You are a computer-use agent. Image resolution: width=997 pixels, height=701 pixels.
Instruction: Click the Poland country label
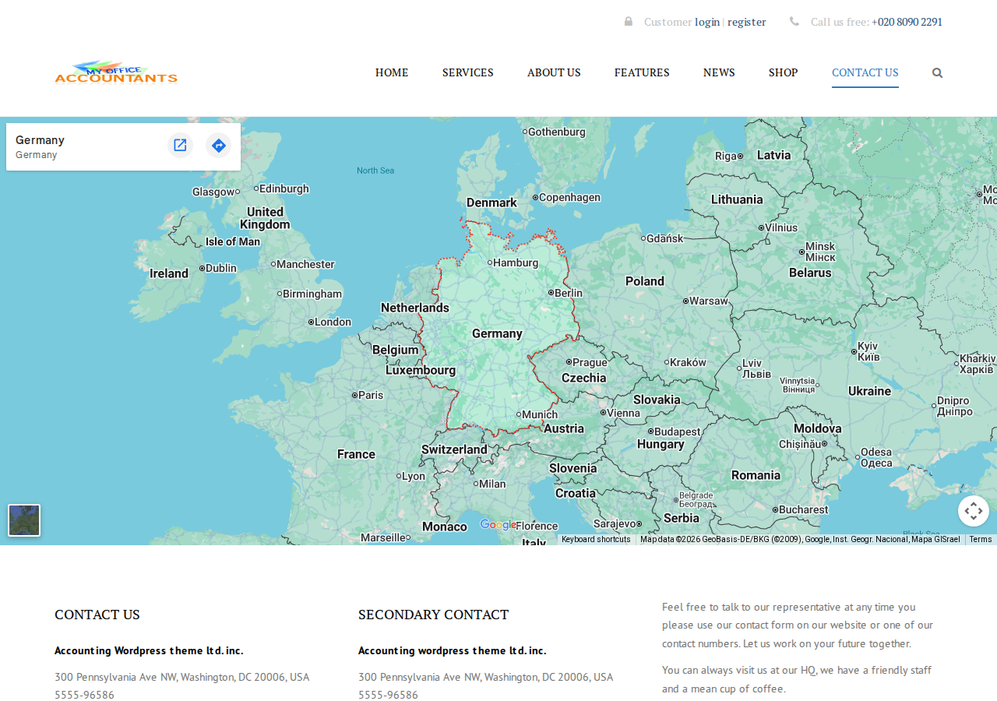point(645,281)
